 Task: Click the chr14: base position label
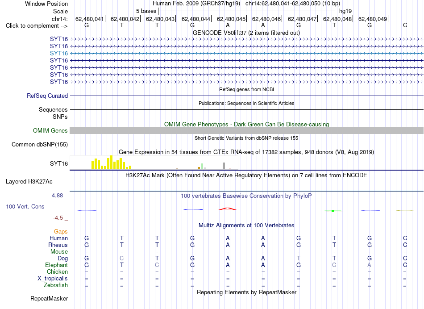pyautogui.click(x=60, y=19)
